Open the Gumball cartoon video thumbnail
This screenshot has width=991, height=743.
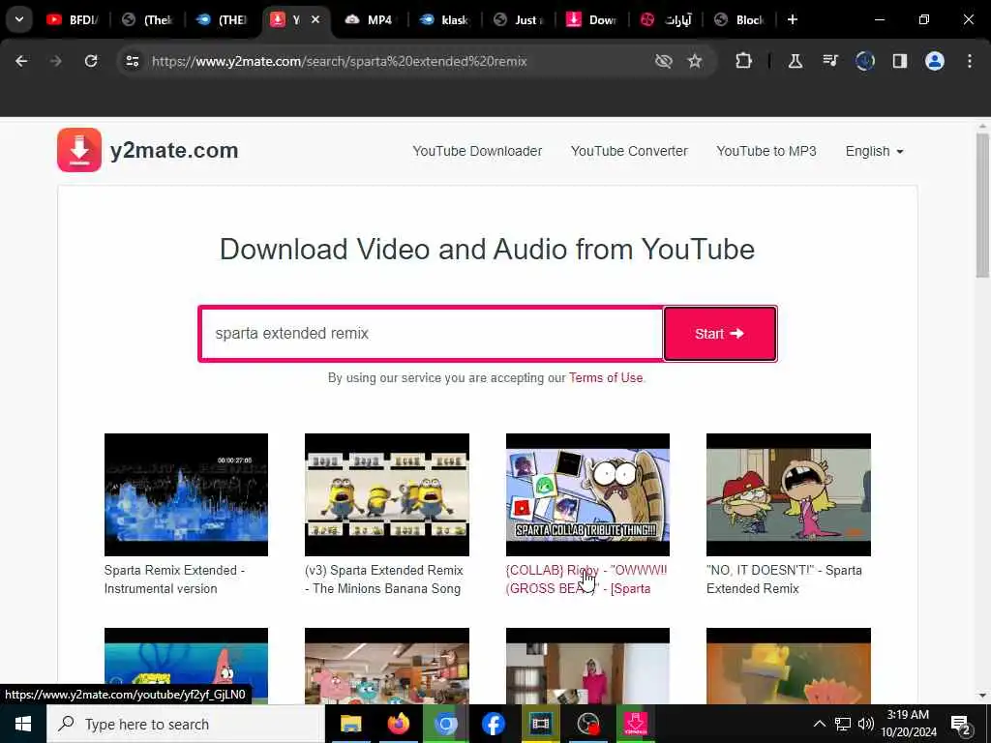click(387, 666)
